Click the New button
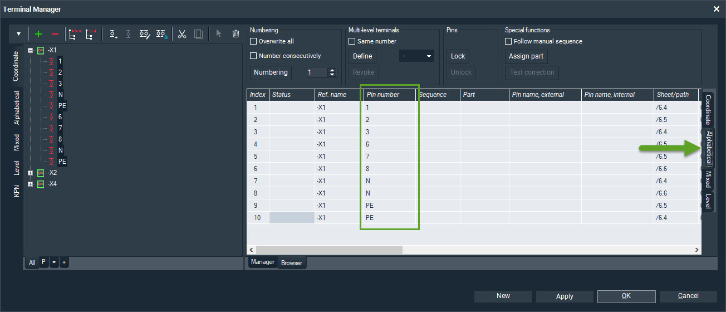This screenshot has height=312, width=726. coord(503,296)
